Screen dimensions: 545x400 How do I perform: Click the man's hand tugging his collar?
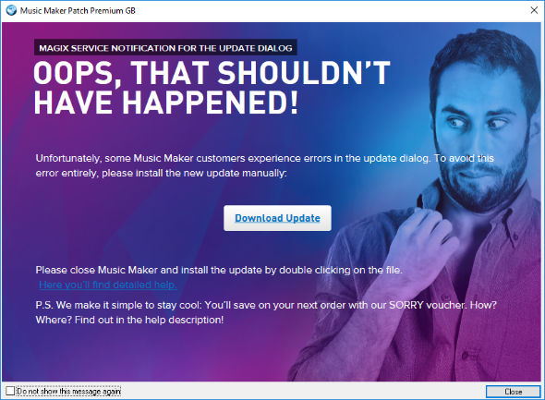tap(424, 240)
